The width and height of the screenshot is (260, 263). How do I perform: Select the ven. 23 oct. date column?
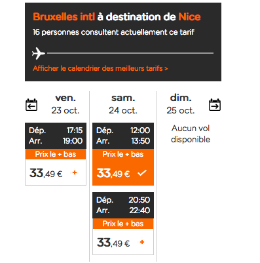[65, 104]
